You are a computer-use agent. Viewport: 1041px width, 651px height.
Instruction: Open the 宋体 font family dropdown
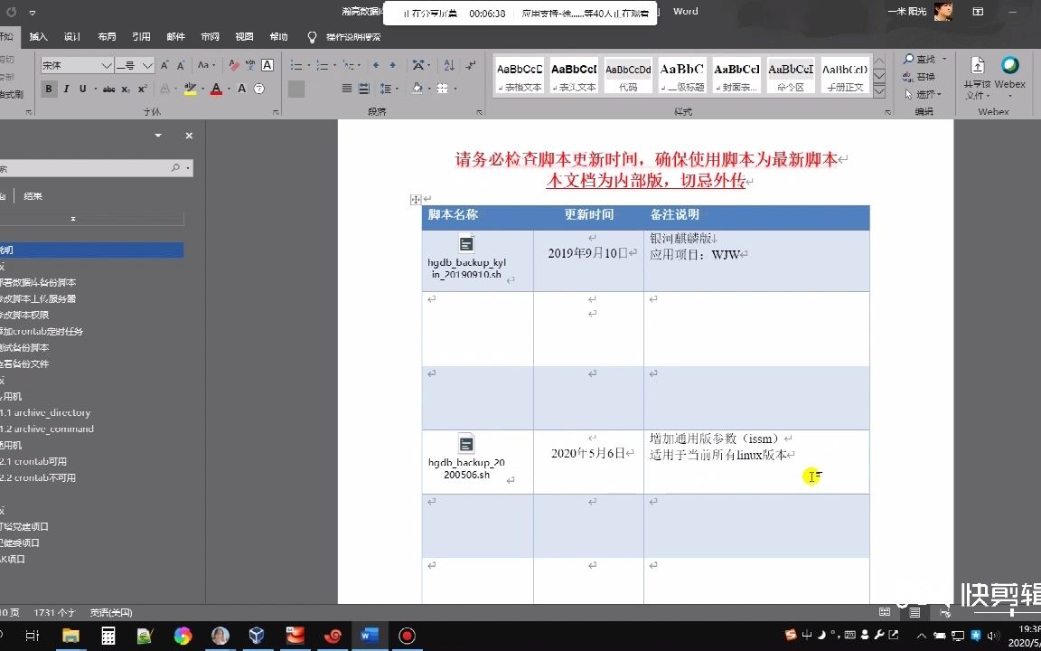[x=77, y=65]
